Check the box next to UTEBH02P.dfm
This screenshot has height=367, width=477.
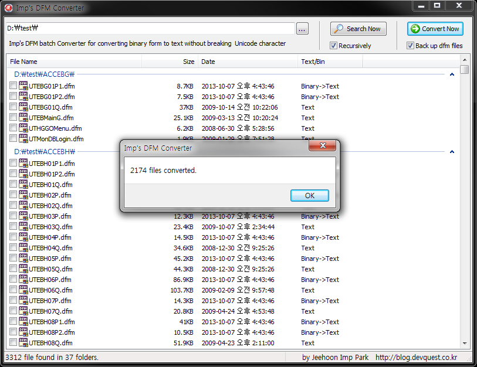13,195
